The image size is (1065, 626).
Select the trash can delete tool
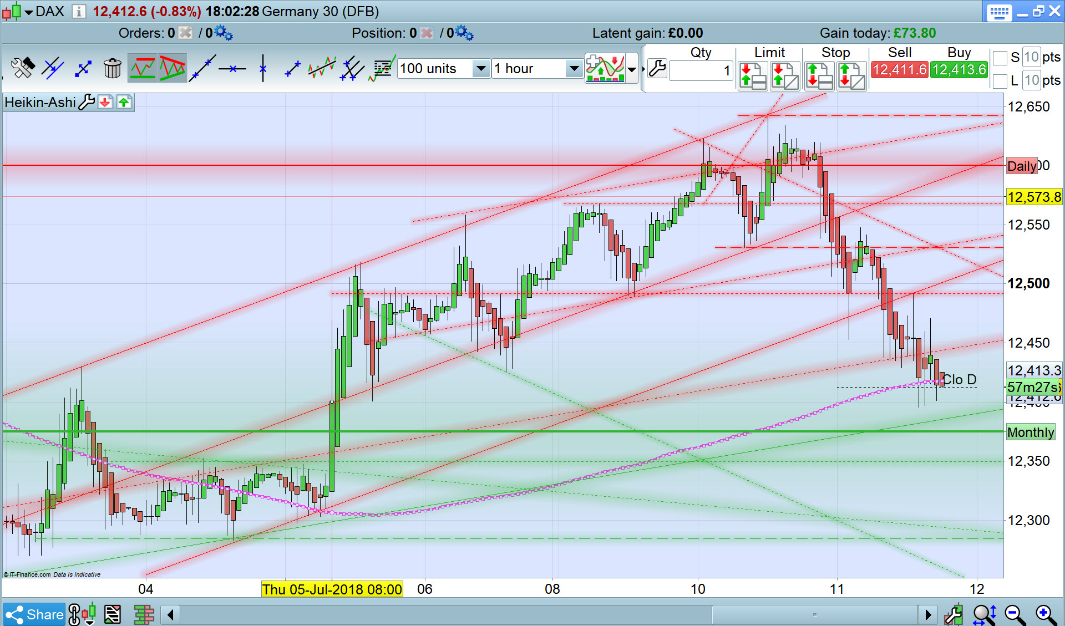(x=112, y=69)
